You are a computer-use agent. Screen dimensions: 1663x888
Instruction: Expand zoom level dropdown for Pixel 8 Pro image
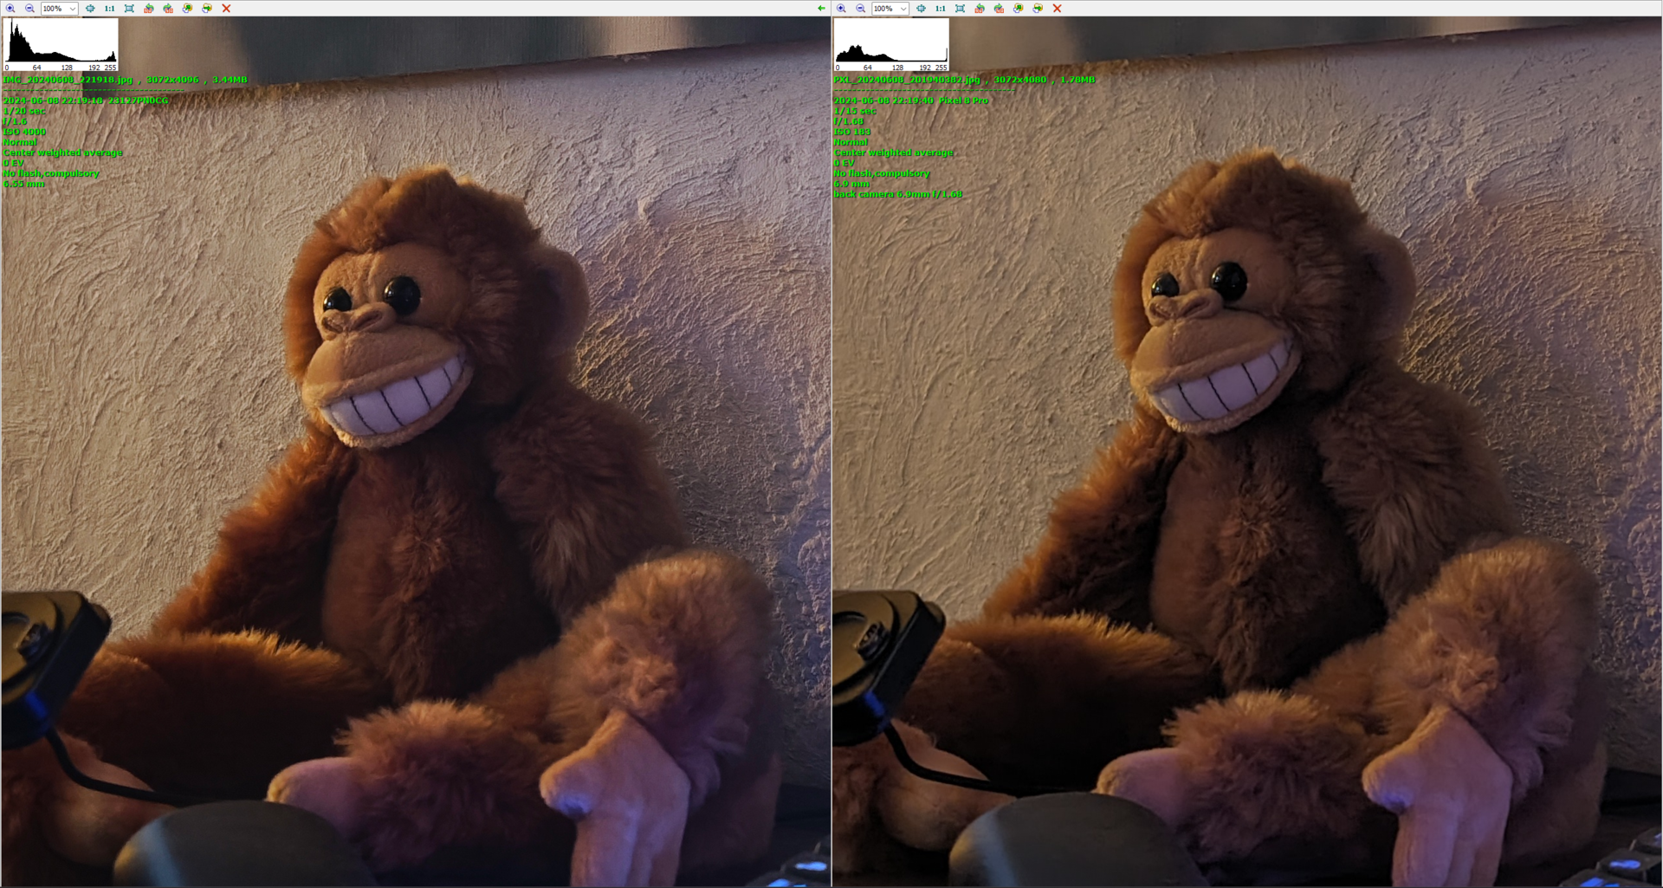[903, 9]
